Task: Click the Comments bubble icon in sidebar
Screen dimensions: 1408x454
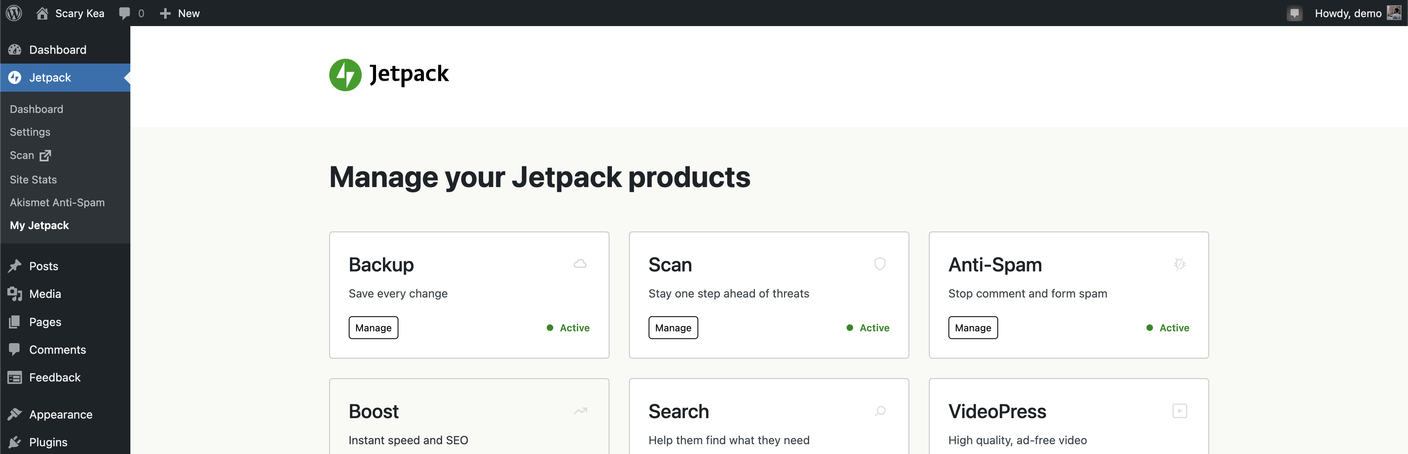Action: (x=15, y=350)
